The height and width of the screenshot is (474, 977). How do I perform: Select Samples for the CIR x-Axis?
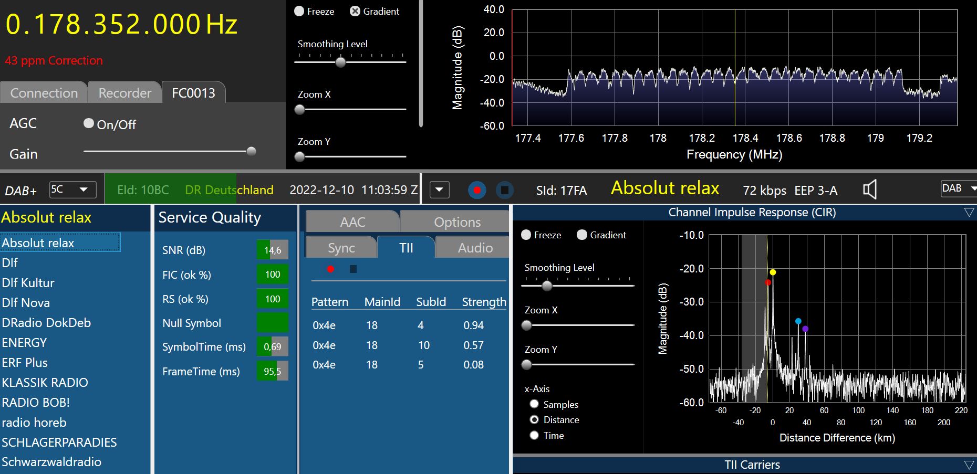point(534,404)
